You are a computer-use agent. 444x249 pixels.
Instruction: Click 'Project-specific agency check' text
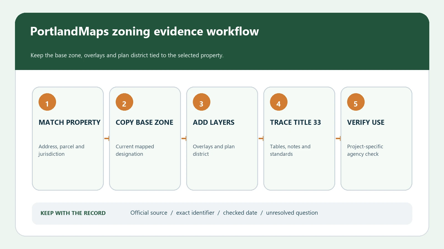point(365,150)
